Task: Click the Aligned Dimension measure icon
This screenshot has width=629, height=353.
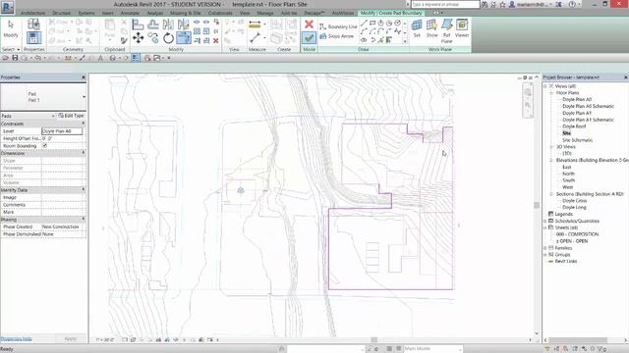Action: [x=255, y=25]
